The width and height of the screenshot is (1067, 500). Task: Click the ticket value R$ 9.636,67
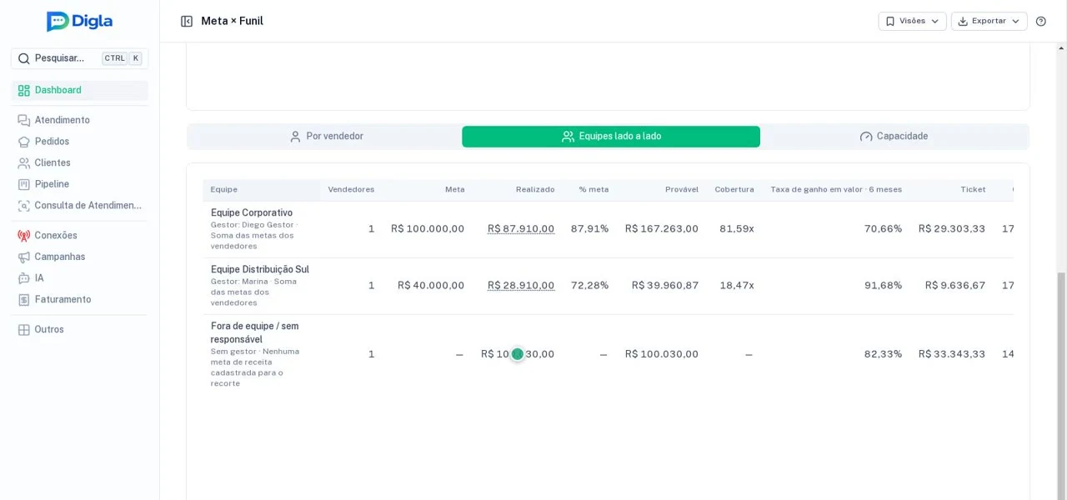[x=955, y=286]
